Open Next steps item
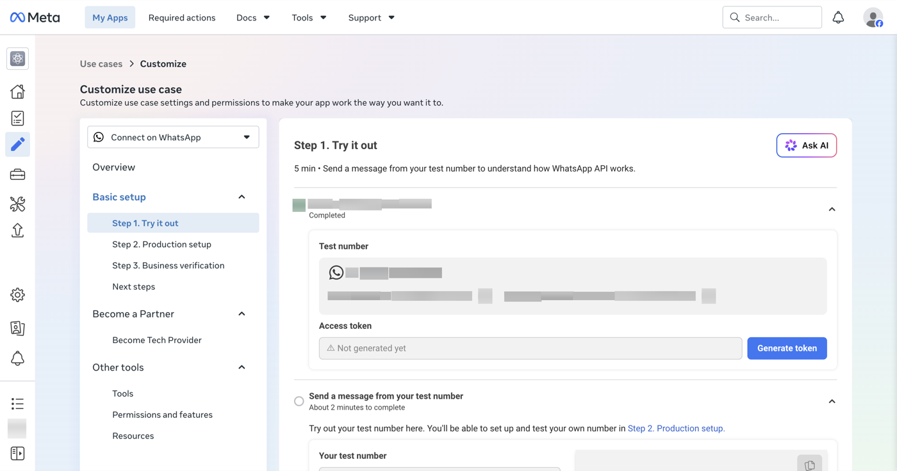The height and width of the screenshot is (471, 897). click(x=133, y=286)
